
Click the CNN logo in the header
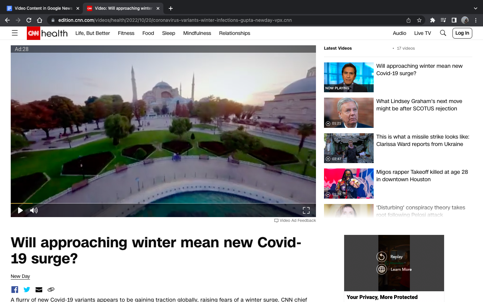[33, 33]
